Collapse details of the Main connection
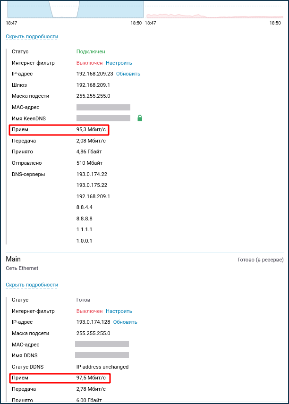Viewport: 289px width, 404px height. pos(32,285)
